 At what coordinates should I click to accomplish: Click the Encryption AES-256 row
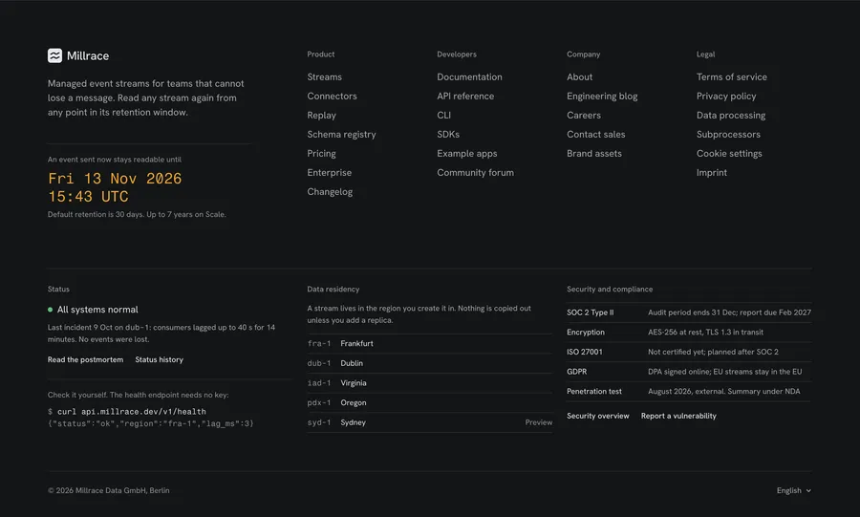[x=689, y=333]
